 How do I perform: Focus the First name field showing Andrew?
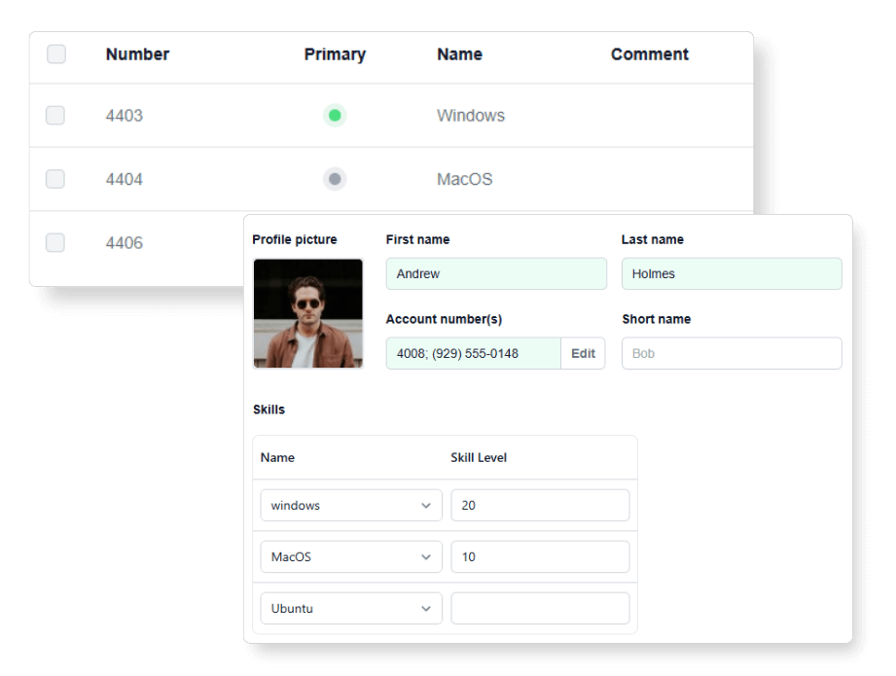click(x=496, y=273)
